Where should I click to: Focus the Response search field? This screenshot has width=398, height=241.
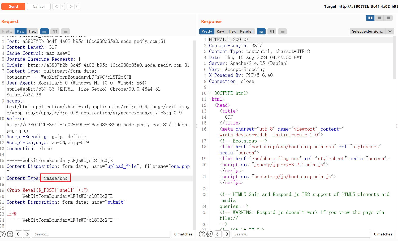(x=301, y=234)
